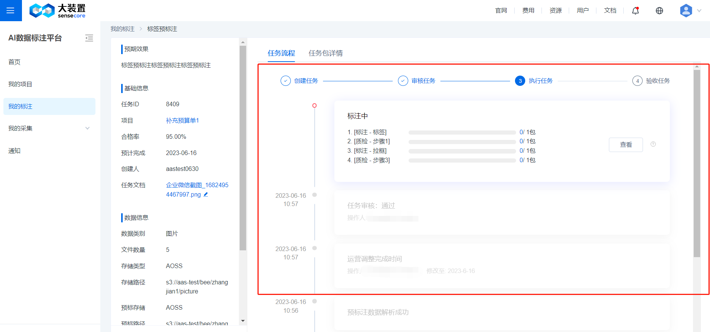Image resolution: width=710 pixels, height=332 pixels.
Task: Switch to the 任务包详情 tab
Action: (x=326, y=53)
